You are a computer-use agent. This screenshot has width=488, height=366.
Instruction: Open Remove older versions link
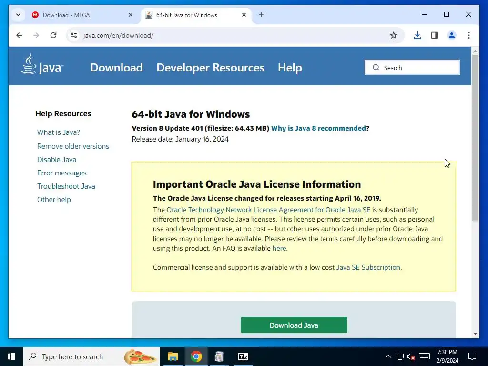(x=73, y=146)
